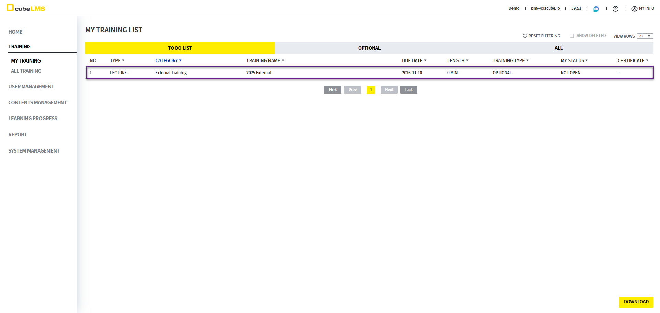Click the MY INFO user profile icon
The image size is (660, 313).
coord(634,9)
